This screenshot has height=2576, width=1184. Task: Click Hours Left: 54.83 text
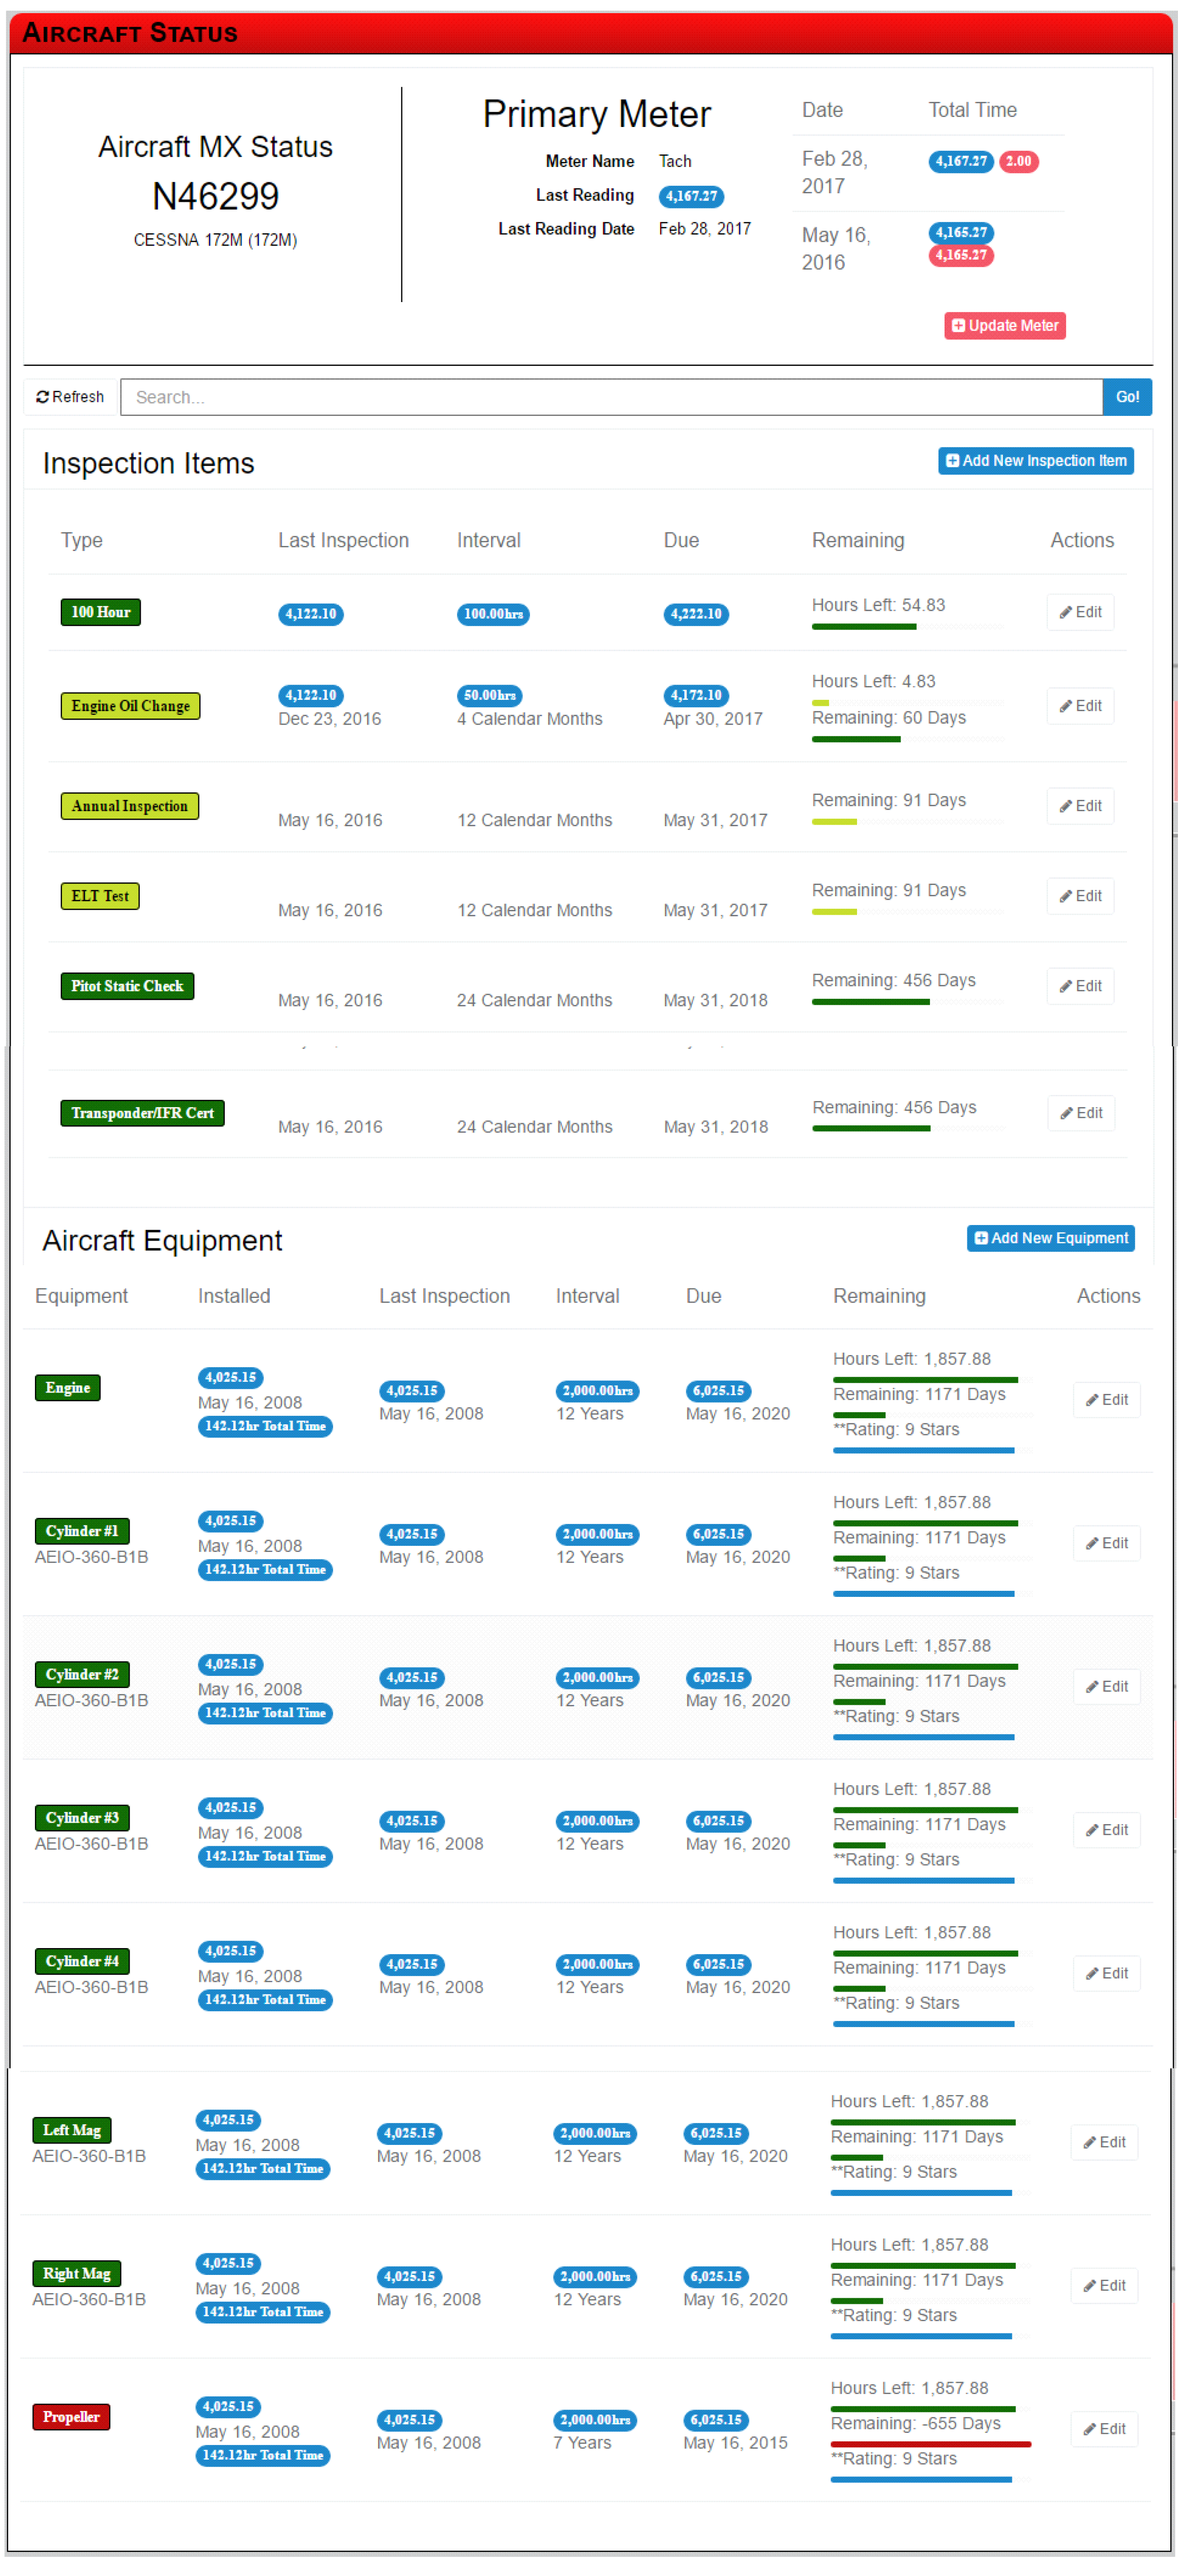(878, 605)
